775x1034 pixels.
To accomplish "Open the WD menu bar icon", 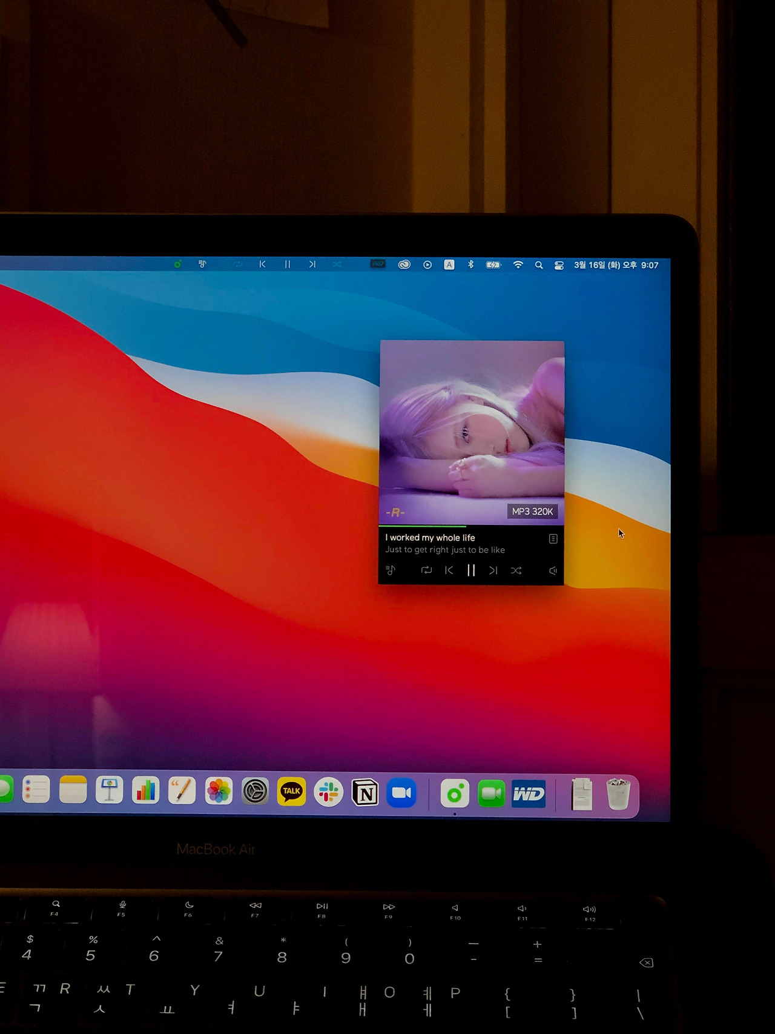I will click(378, 264).
